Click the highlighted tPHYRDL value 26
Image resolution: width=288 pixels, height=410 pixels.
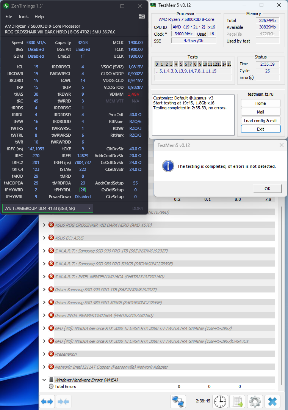[83, 190]
